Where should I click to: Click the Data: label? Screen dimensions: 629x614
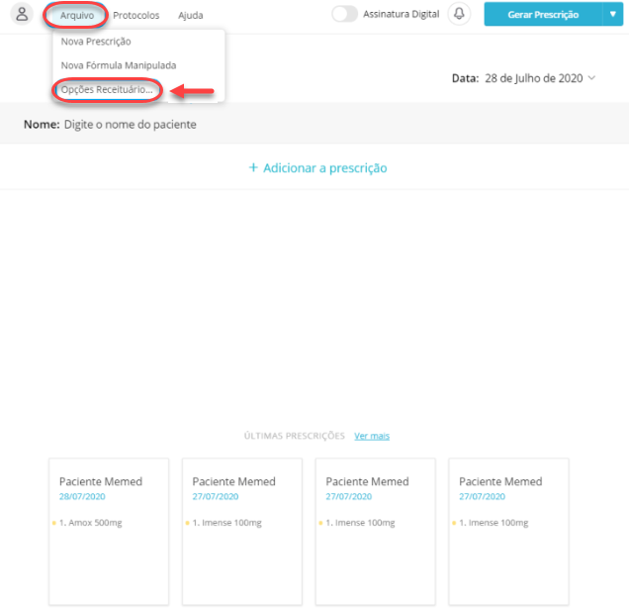pos(466,78)
